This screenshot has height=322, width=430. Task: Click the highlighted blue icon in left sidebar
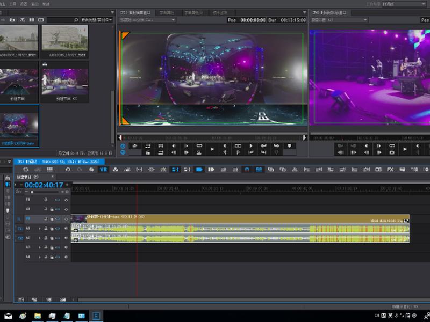[x=8, y=184]
